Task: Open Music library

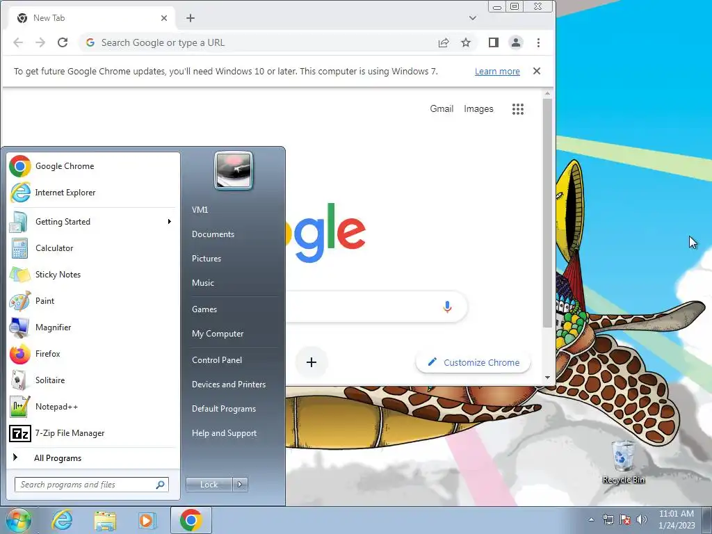Action: point(203,283)
